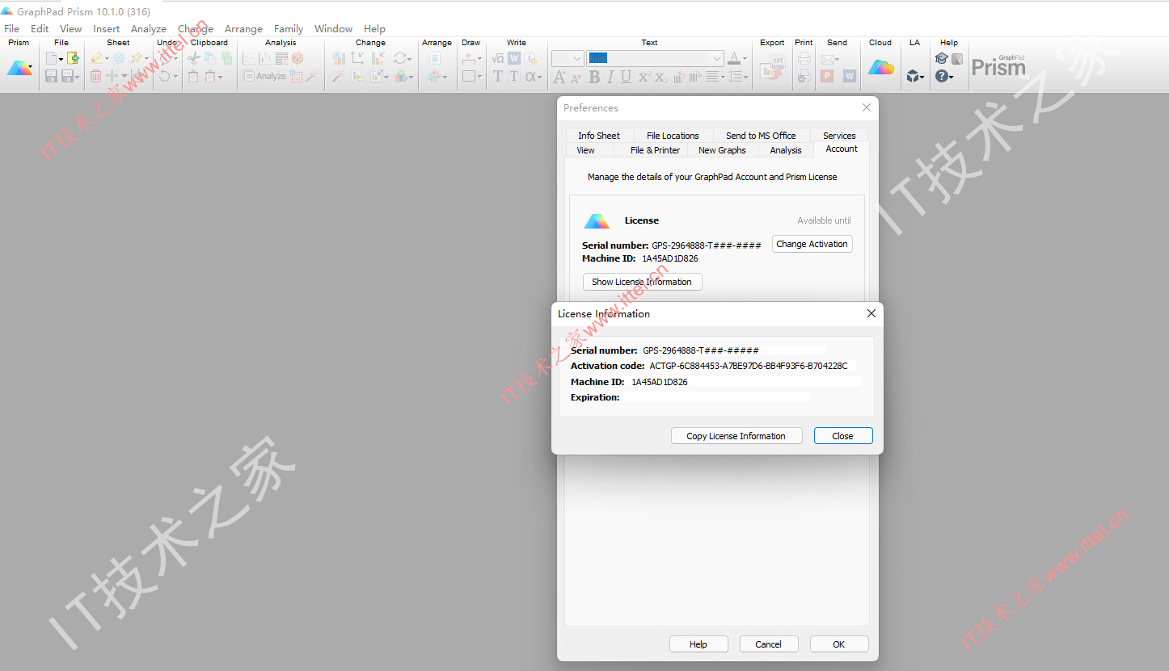Open the Prism logo menu in the toolbar

[20, 69]
